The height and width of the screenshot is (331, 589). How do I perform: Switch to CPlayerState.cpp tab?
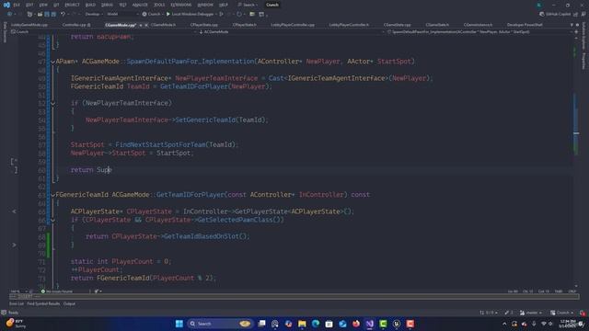point(203,25)
